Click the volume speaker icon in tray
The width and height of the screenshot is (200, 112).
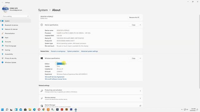tap(187, 110)
